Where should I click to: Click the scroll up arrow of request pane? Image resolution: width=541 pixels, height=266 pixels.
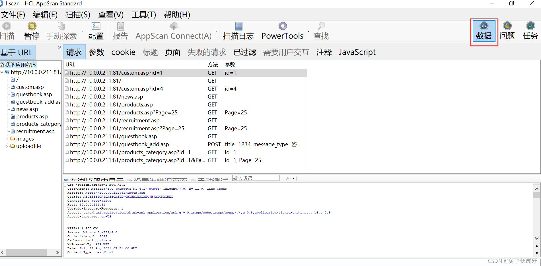[537, 189]
